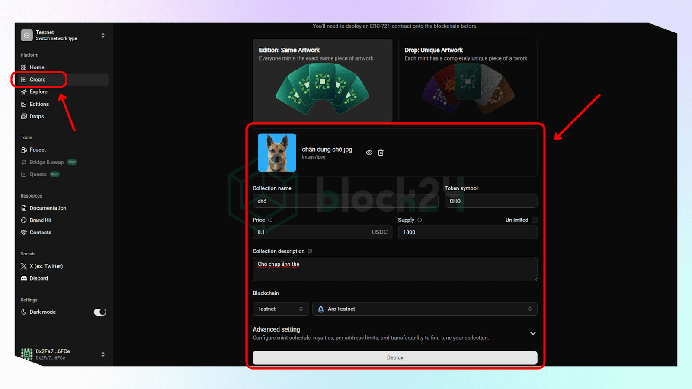692x389 pixels.
Task: Click the Supply info icon
Action: pyautogui.click(x=420, y=220)
